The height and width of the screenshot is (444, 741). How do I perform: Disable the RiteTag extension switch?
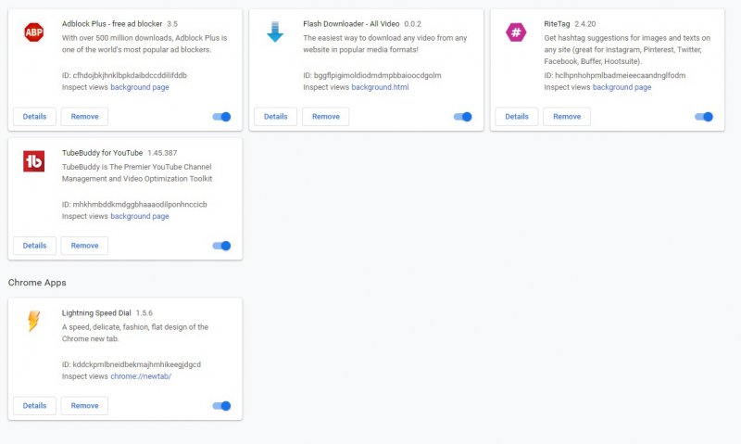click(x=704, y=117)
